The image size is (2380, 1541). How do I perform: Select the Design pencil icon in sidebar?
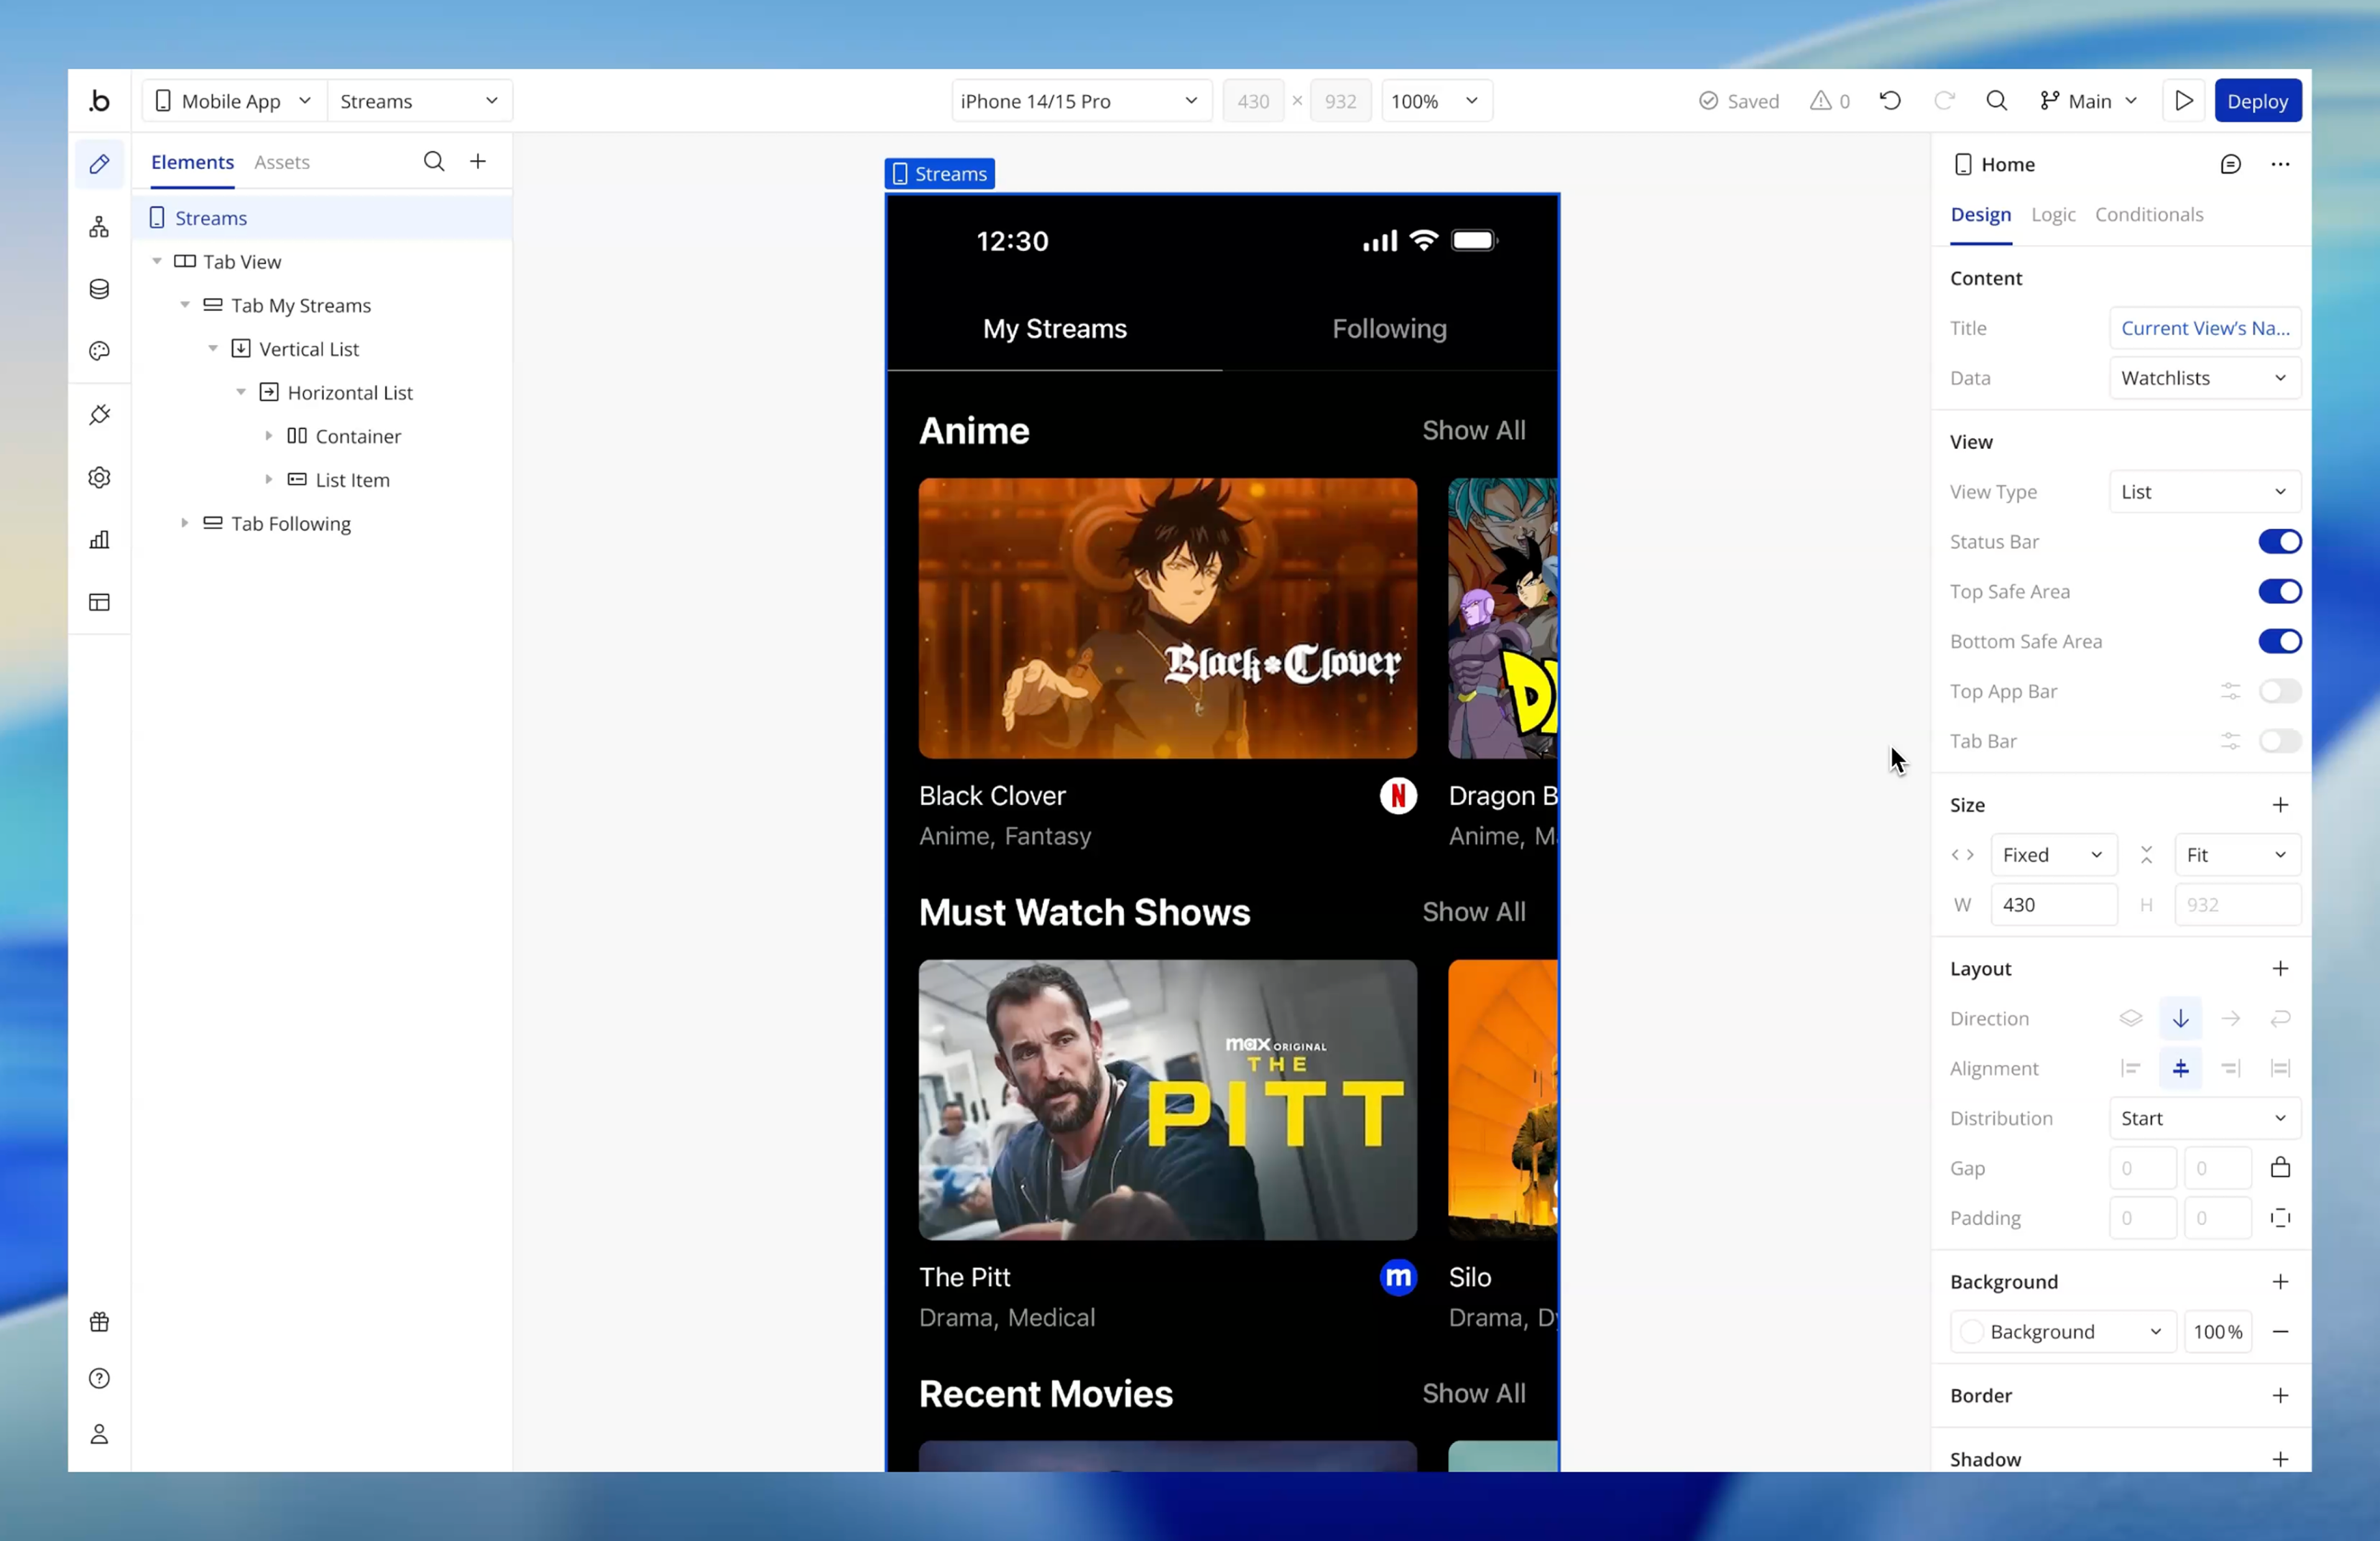(99, 164)
